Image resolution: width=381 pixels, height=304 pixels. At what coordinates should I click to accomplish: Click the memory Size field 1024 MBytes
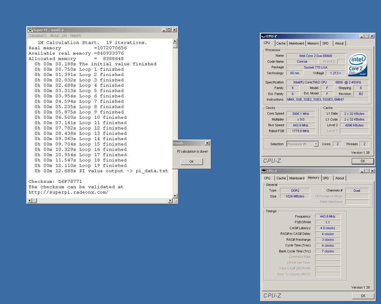point(295,196)
